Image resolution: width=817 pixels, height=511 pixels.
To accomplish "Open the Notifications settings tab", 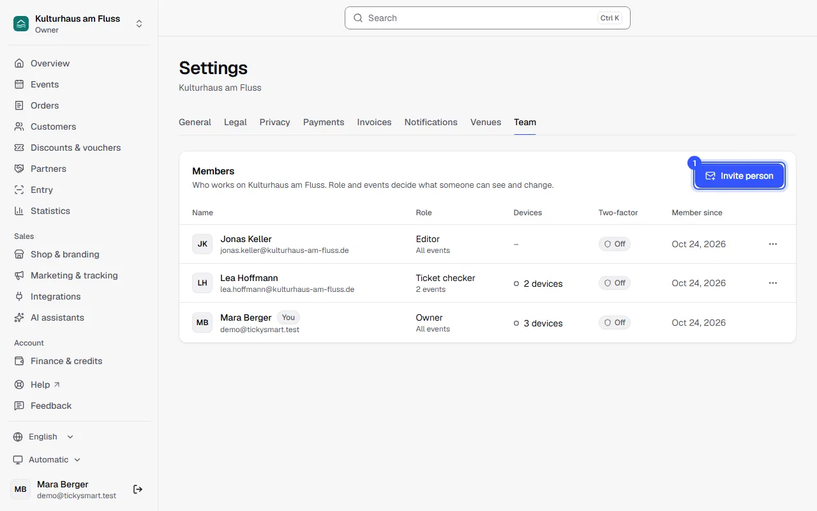I will point(431,122).
